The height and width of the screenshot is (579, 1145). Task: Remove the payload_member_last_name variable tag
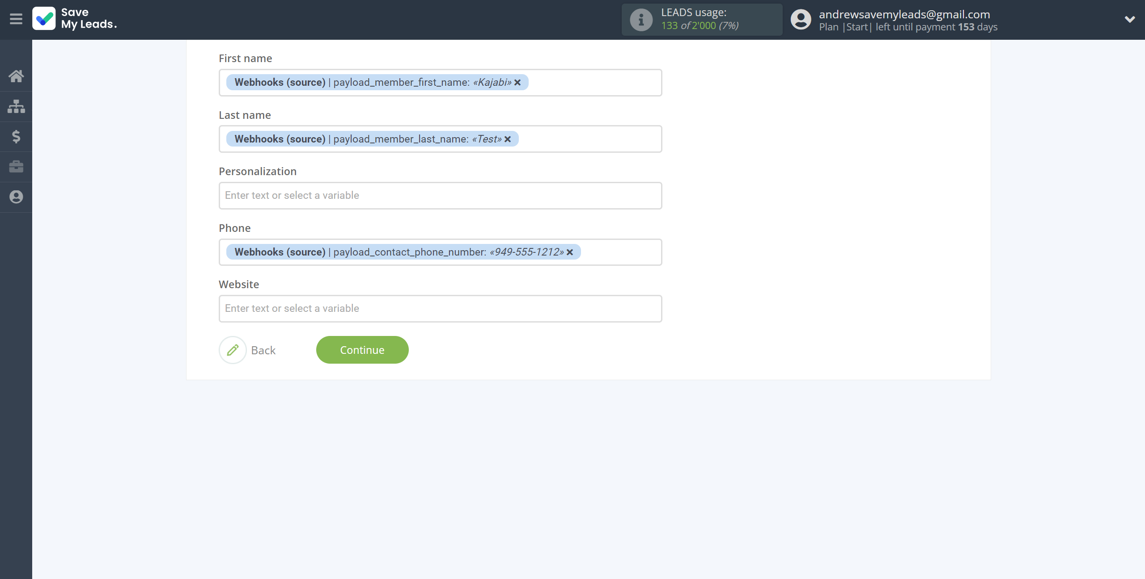pyautogui.click(x=508, y=139)
